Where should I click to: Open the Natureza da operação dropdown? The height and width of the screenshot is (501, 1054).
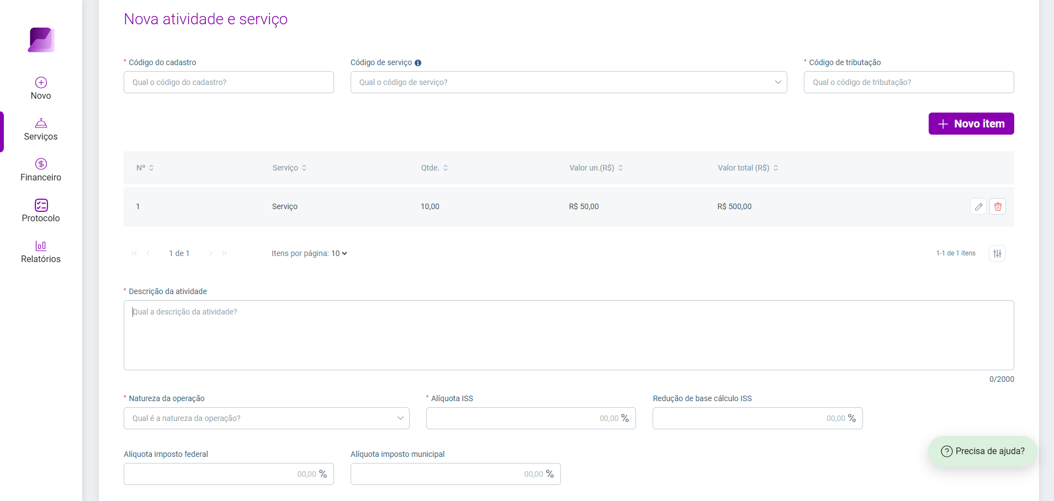click(x=267, y=418)
